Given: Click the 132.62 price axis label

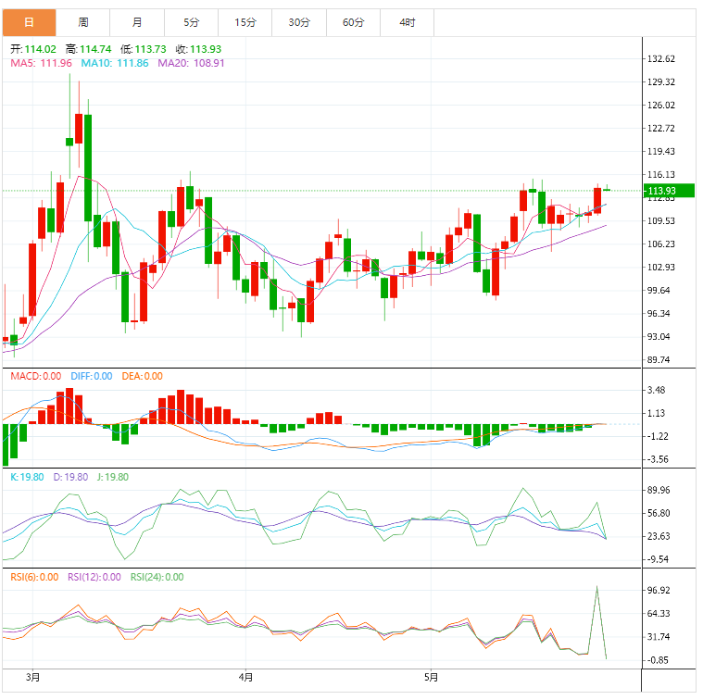Looking at the screenshot, I should pos(660,59).
